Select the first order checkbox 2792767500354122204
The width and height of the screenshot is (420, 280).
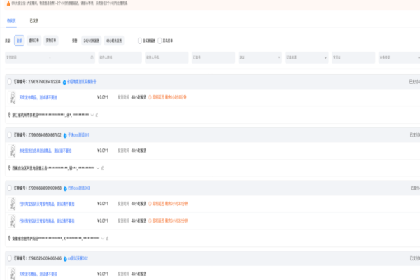pyautogui.click(x=10, y=82)
